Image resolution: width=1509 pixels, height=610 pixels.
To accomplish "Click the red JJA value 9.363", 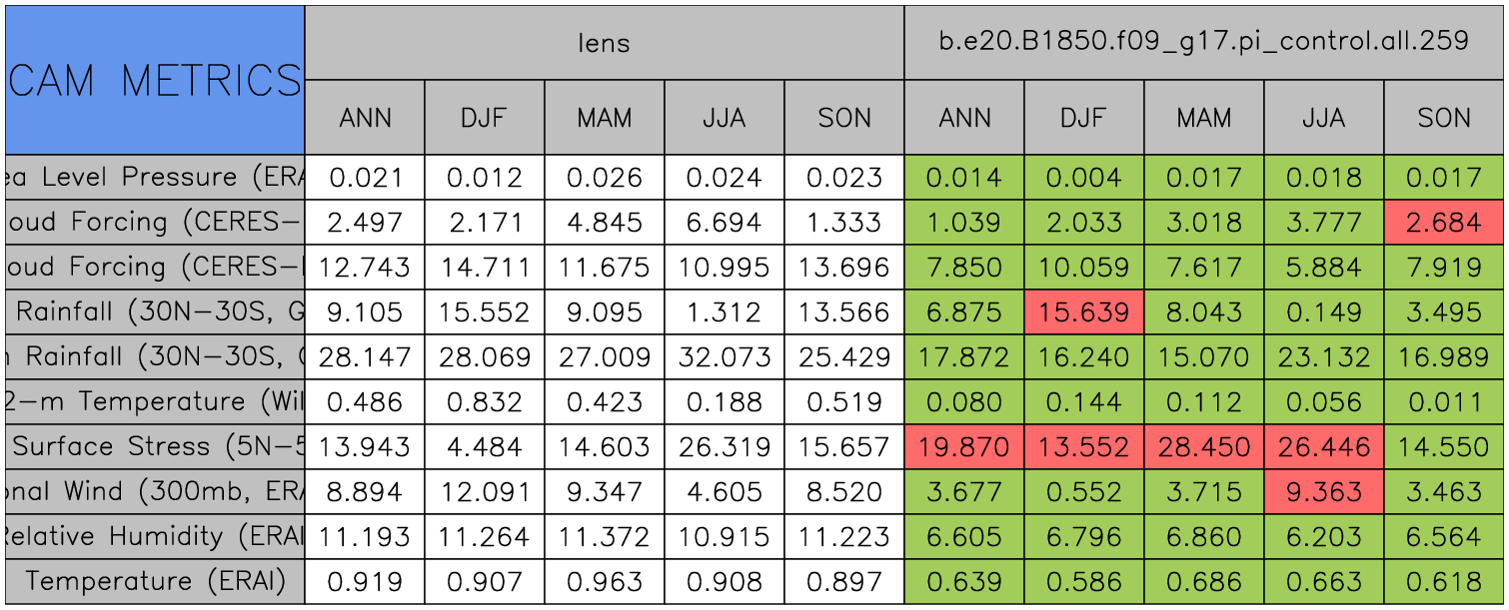I will (x=1323, y=492).
